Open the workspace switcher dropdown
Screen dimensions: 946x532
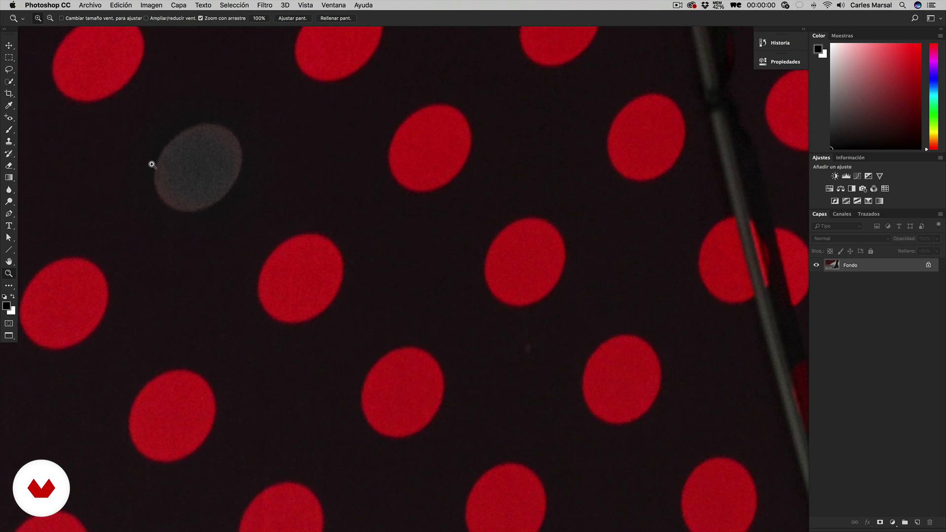click(x=934, y=18)
